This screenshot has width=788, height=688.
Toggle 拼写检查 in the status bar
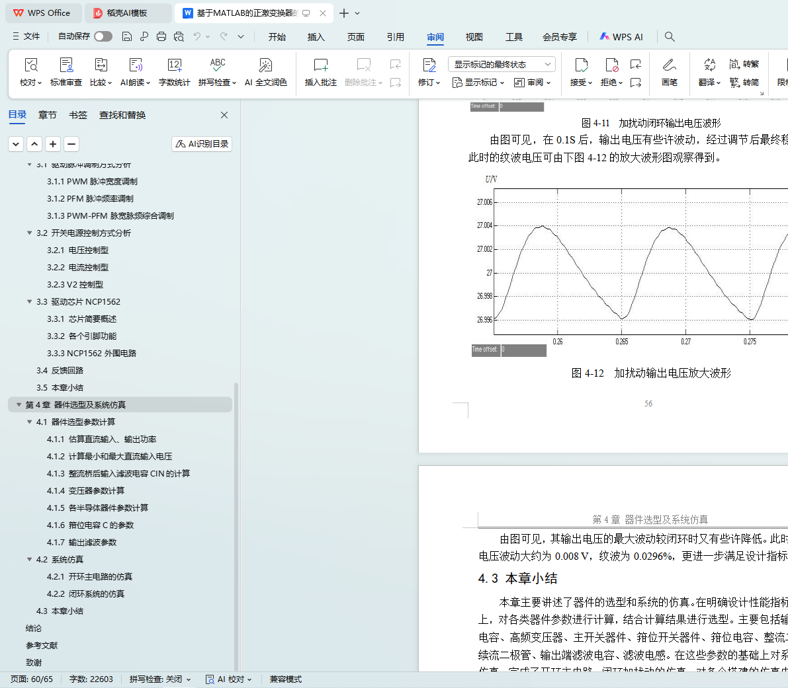coord(159,679)
